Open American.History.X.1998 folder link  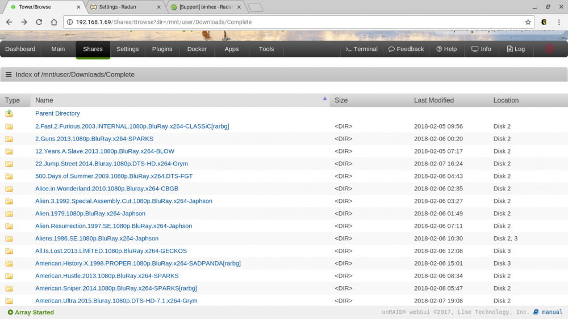coord(138,263)
